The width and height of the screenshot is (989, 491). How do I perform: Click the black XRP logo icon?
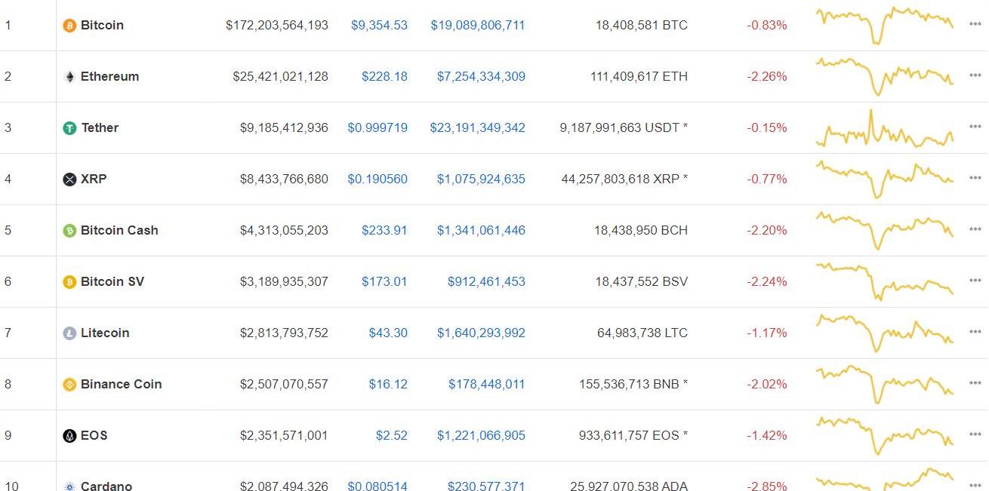coord(69,180)
